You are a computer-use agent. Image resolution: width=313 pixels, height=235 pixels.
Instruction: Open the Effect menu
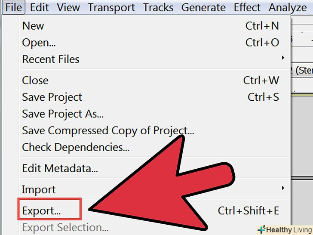click(x=247, y=7)
